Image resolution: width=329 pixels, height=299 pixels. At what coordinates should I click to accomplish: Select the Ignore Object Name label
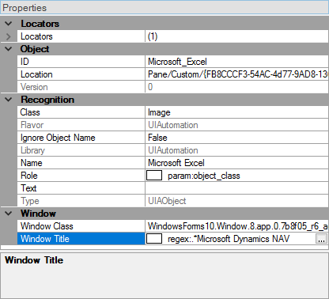coord(58,138)
